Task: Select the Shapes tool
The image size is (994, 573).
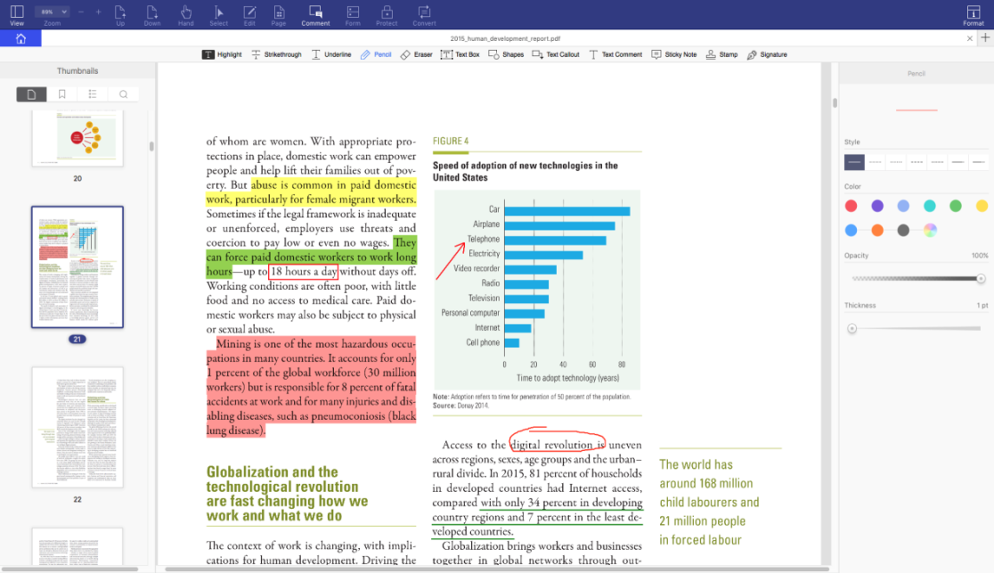Action: (506, 54)
